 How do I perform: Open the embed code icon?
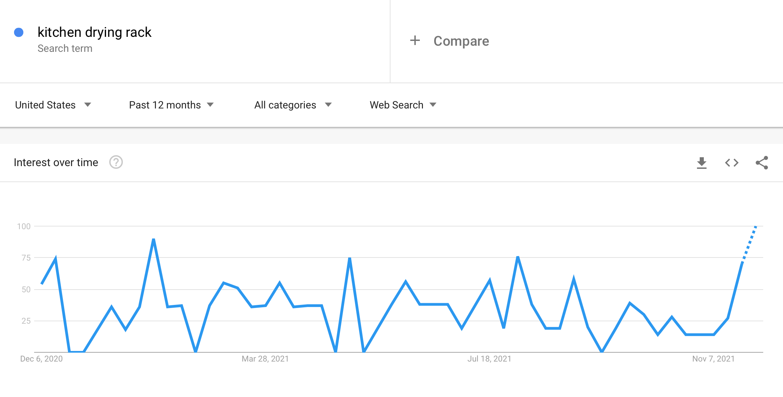click(x=731, y=163)
